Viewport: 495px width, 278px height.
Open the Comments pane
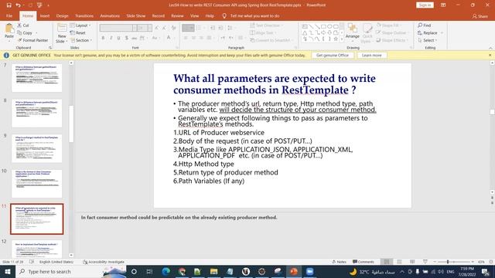point(364,262)
